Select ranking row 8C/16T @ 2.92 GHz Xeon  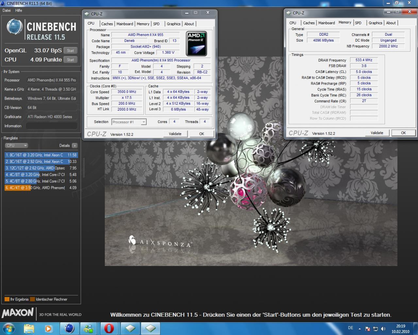coord(41,161)
